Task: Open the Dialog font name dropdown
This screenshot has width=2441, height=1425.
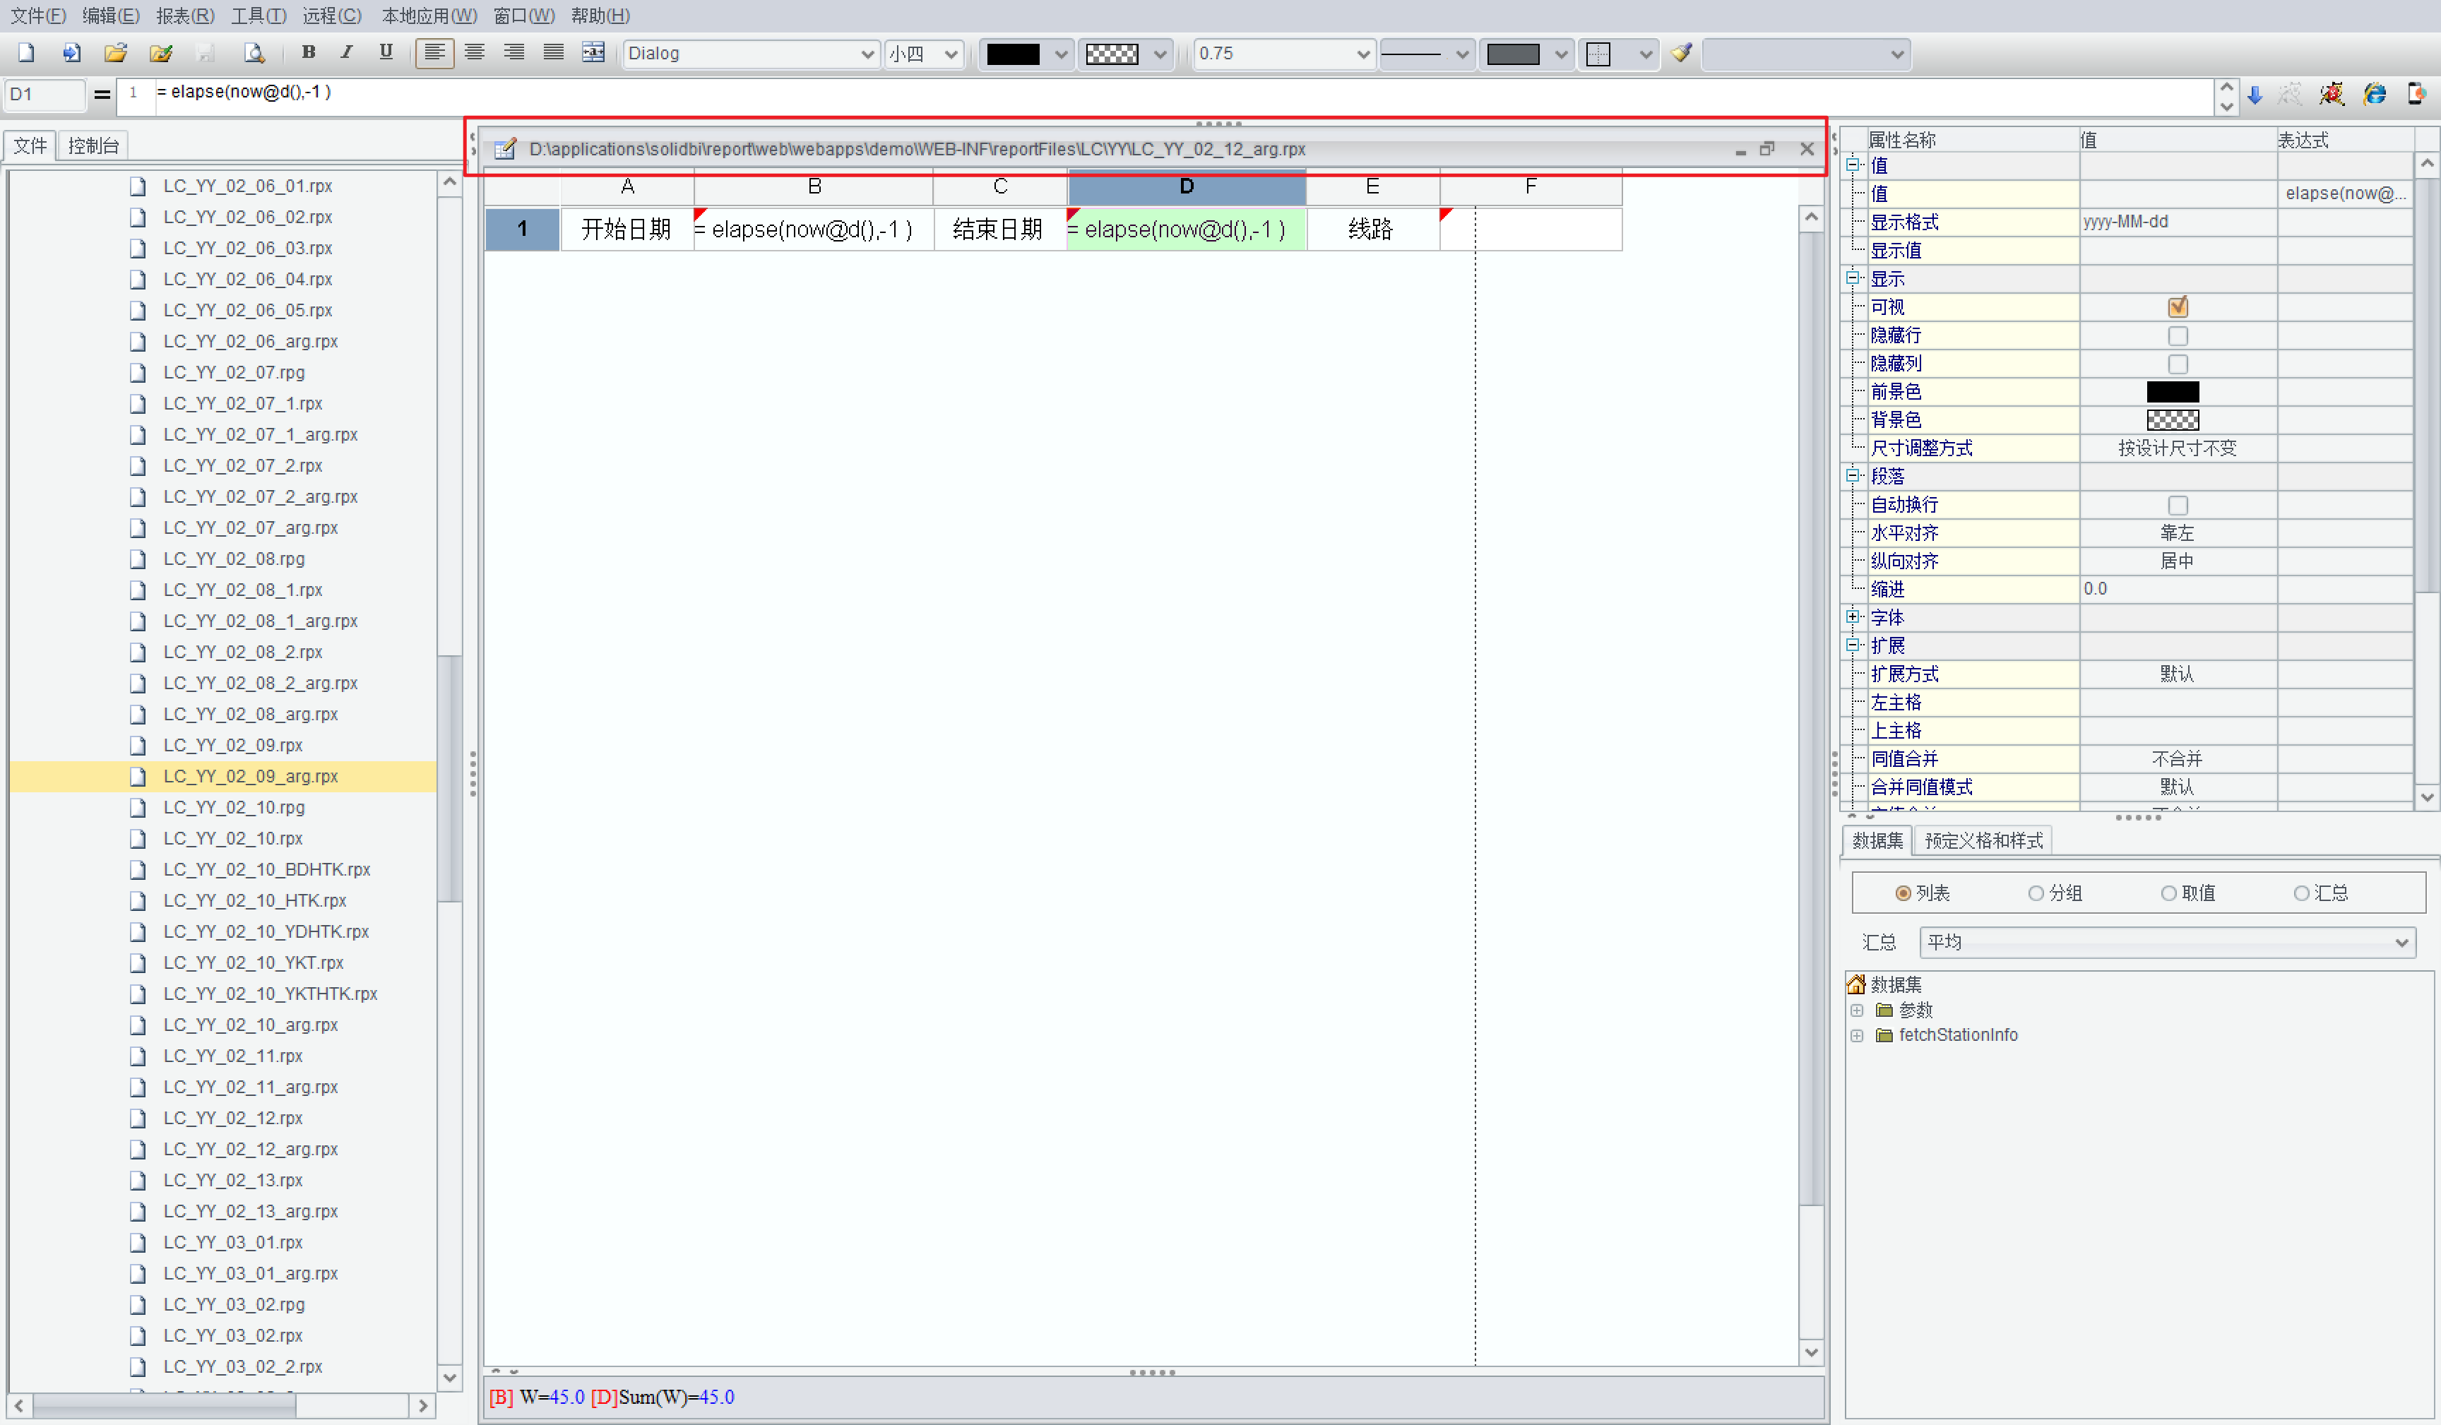Action: [867, 54]
